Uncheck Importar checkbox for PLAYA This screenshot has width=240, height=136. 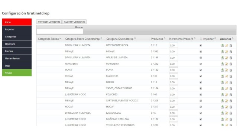[201, 70]
